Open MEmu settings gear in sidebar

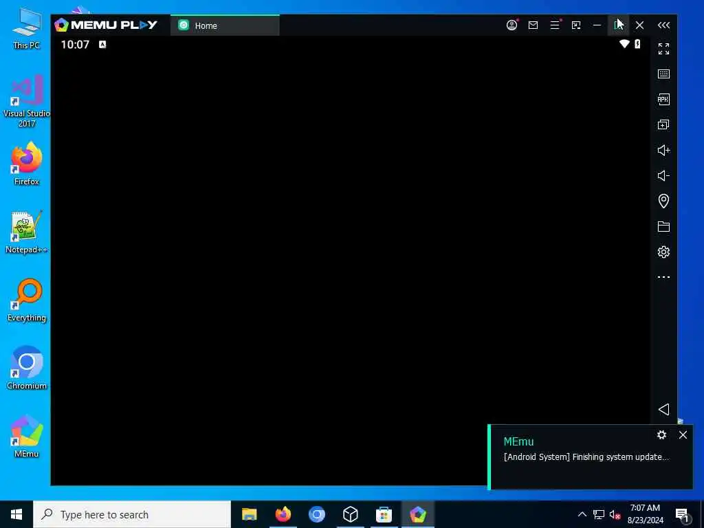tap(663, 252)
